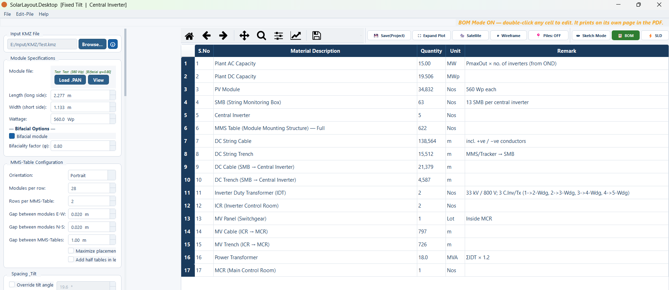The width and height of the screenshot is (669, 290).
Task: Click the Quantity column header
Action: [x=431, y=51]
